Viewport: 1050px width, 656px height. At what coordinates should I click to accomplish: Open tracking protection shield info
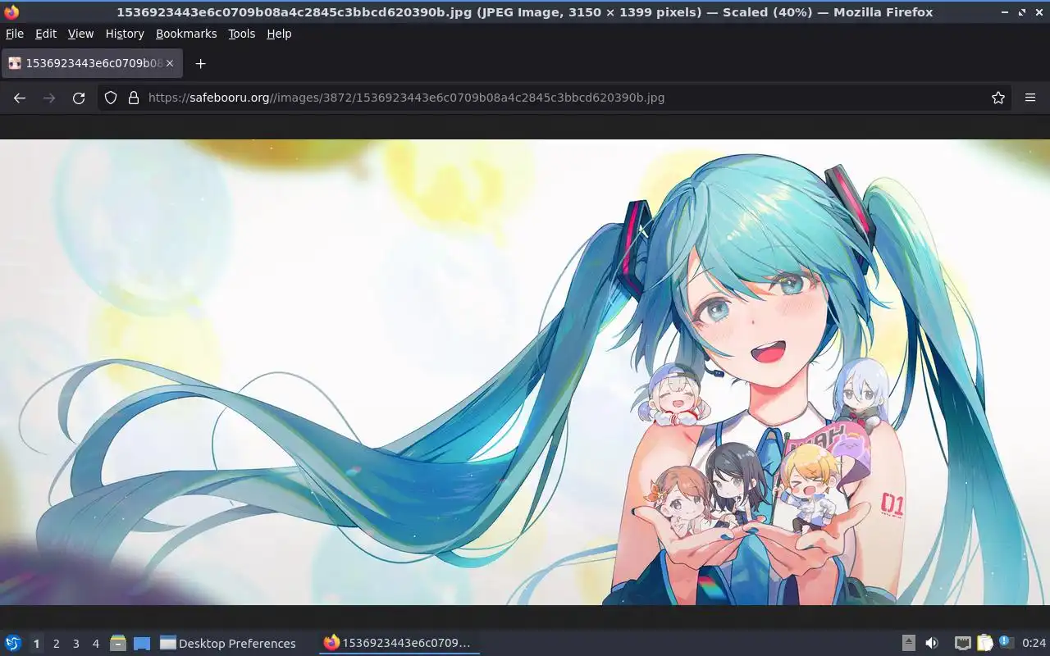pos(111,98)
